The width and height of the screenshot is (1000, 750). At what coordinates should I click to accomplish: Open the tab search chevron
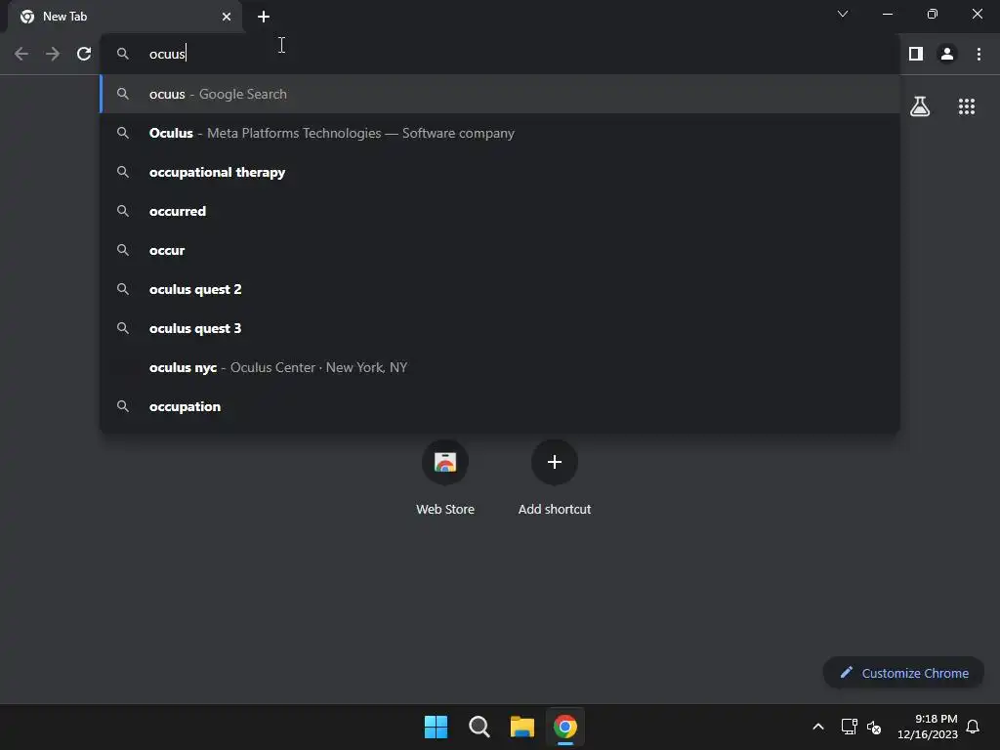click(x=843, y=14)
